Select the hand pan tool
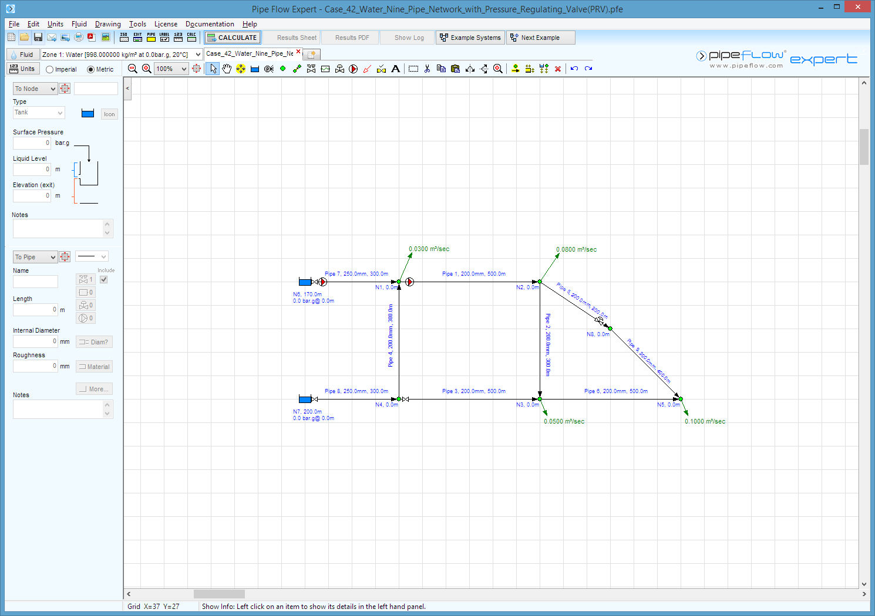 coord(227,69)
